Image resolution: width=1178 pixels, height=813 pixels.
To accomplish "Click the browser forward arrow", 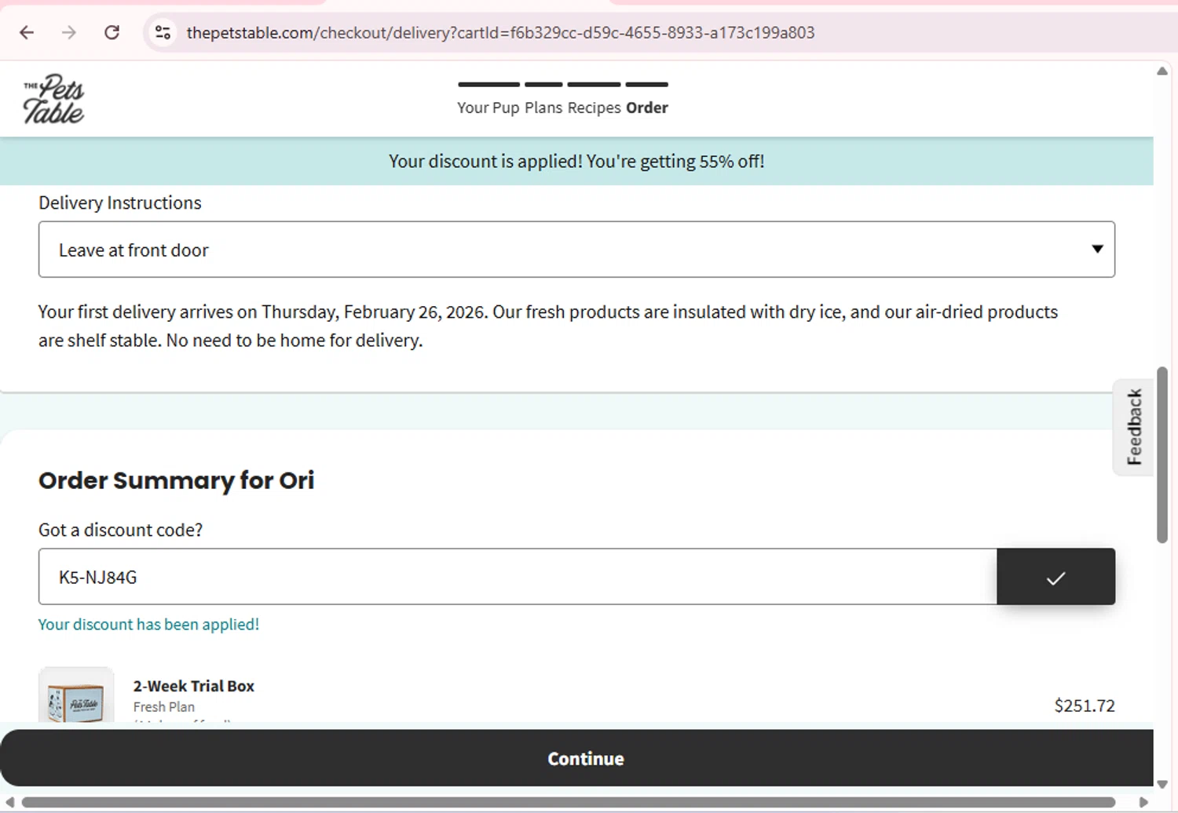I will point(69,32).
